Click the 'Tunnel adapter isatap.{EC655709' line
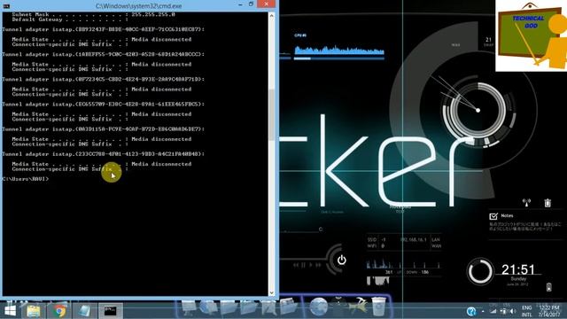567x319 pixels. coord(104,105)
